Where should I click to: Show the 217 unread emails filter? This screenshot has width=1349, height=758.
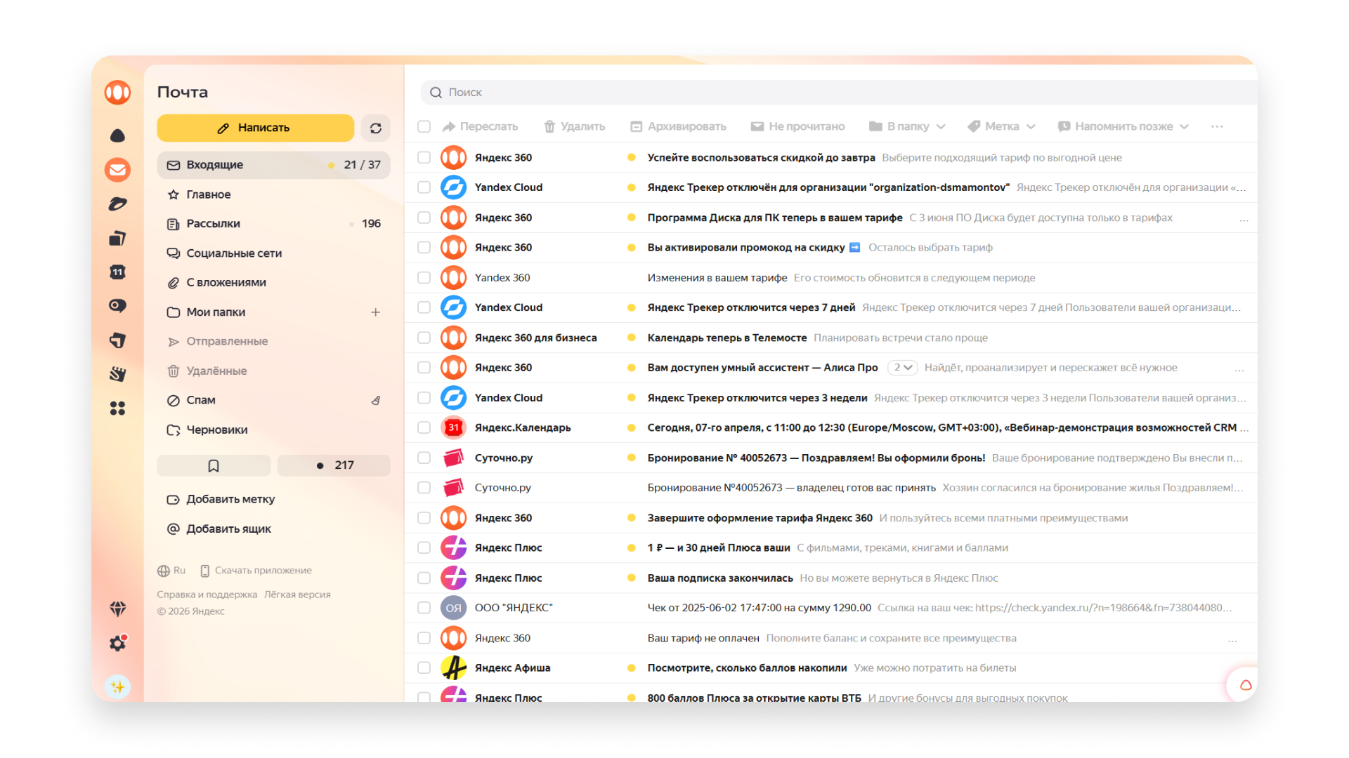[334, 465]
